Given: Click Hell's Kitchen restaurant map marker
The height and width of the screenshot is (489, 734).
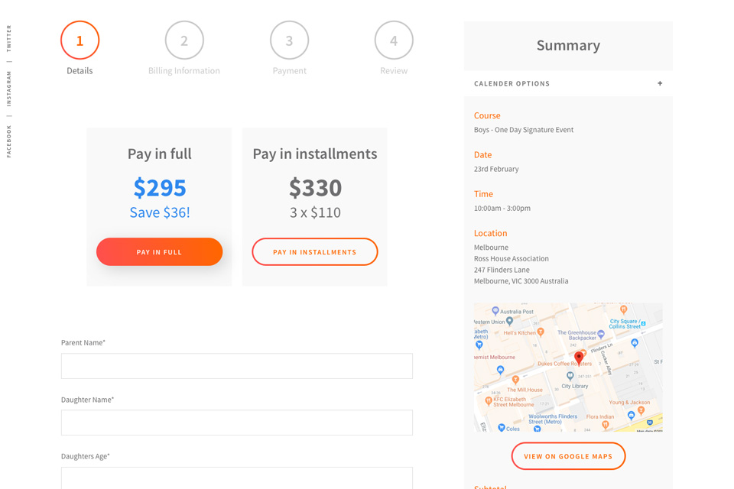Looking at the screenshot, I should 541,332.
